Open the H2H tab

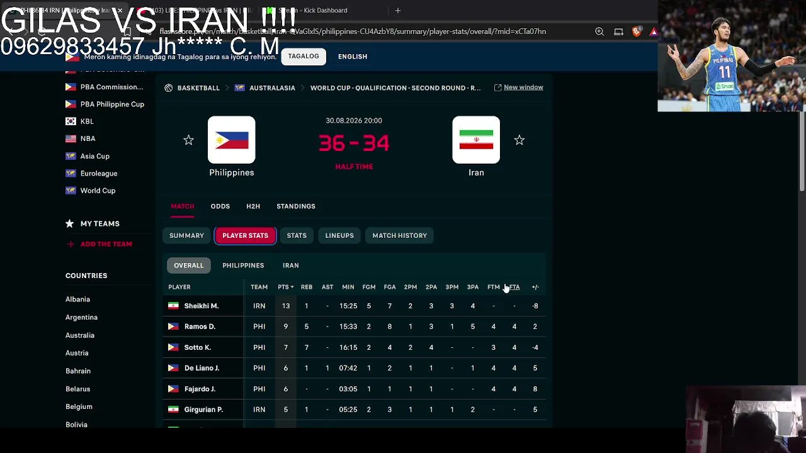[x=253, y=206]
